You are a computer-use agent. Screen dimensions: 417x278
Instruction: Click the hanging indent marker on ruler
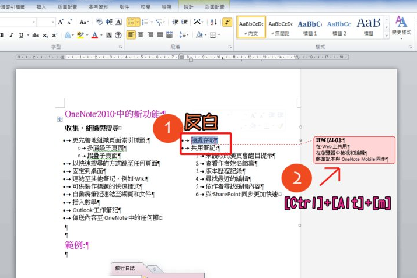[191, 59]
